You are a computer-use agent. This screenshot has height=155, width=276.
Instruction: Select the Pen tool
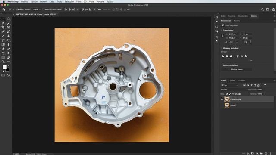9,49
